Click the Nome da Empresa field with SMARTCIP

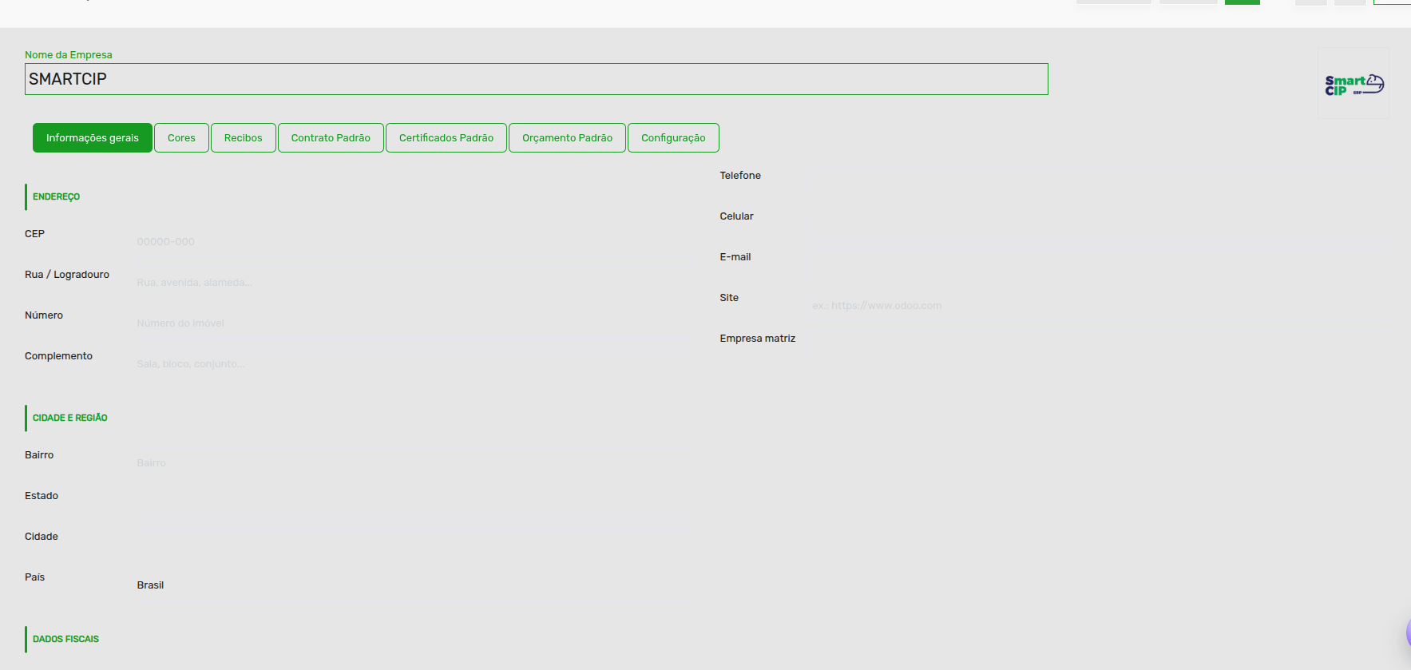click(536, 79)
